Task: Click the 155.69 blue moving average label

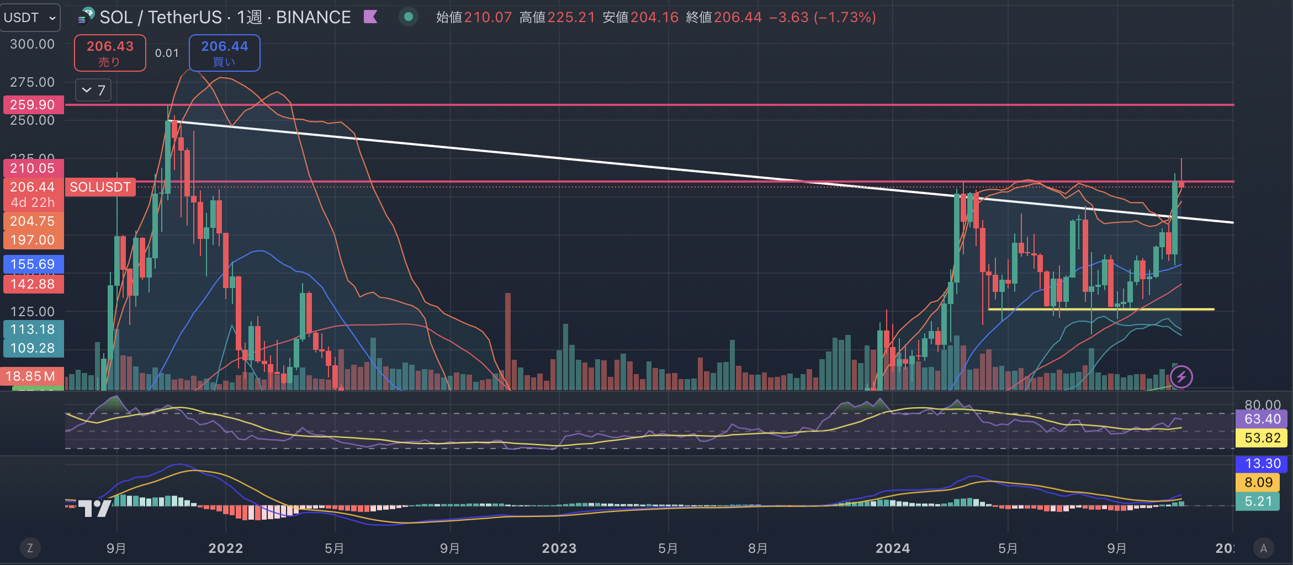Action: click(33, 264)
